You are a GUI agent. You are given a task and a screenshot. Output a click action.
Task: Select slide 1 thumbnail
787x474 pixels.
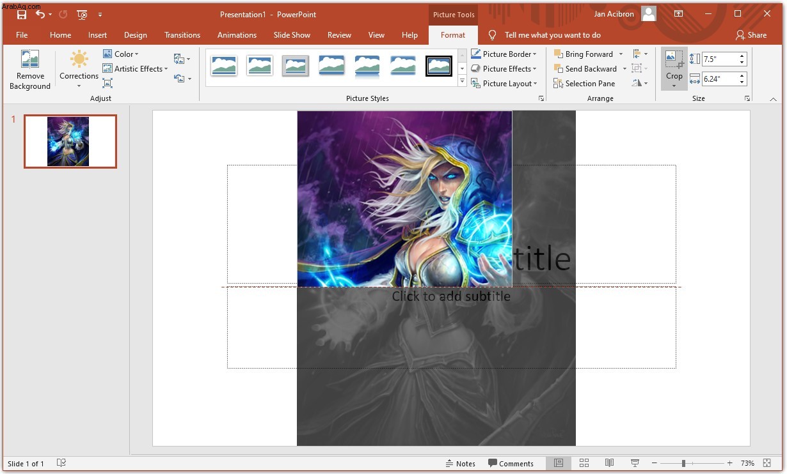70,141
